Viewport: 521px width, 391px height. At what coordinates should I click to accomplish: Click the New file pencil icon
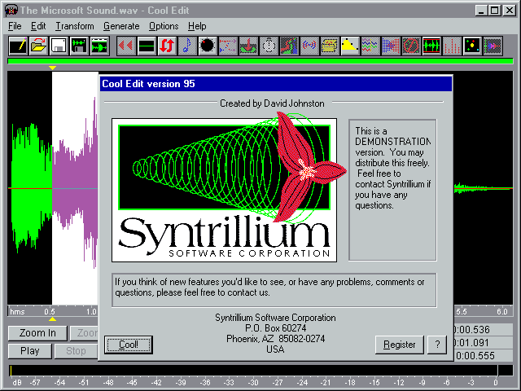click(x=18, y=46)
